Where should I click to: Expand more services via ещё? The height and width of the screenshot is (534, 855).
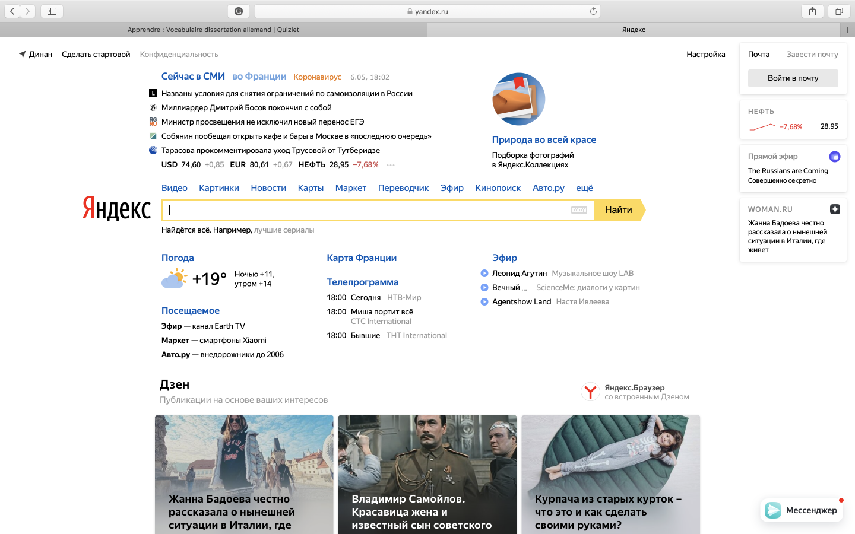584,188
